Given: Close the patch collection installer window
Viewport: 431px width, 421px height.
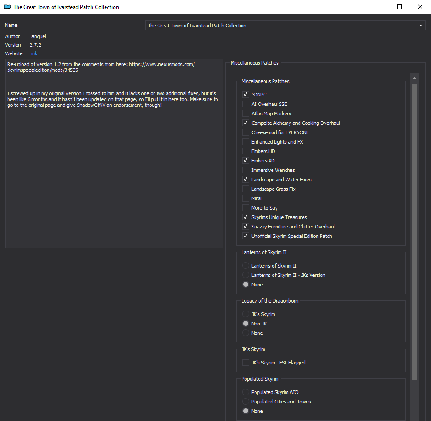Looking at the screenshot, I should [x=420, y=7].
